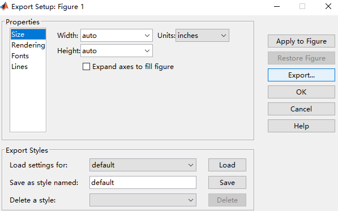This screenshot has width=338, height=211.
Task: Click the Export... button
Action: tap(301, 75)
